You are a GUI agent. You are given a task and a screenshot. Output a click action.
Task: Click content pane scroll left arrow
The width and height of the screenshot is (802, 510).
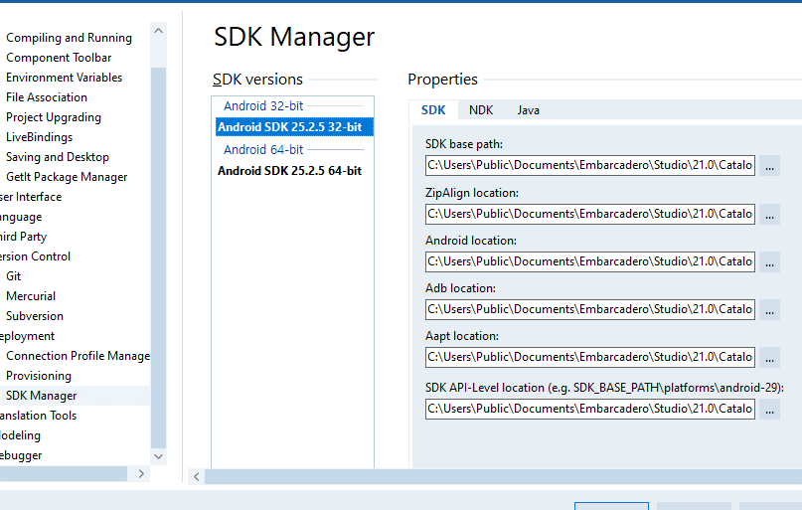pos(197,477)
